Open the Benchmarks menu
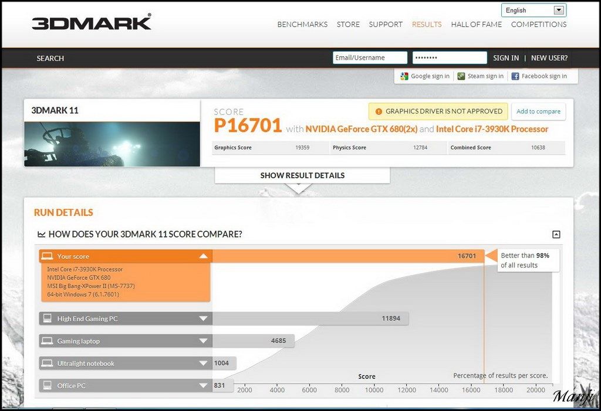The height and width of the screenshot is (411, 601). (x=302, y=24)
